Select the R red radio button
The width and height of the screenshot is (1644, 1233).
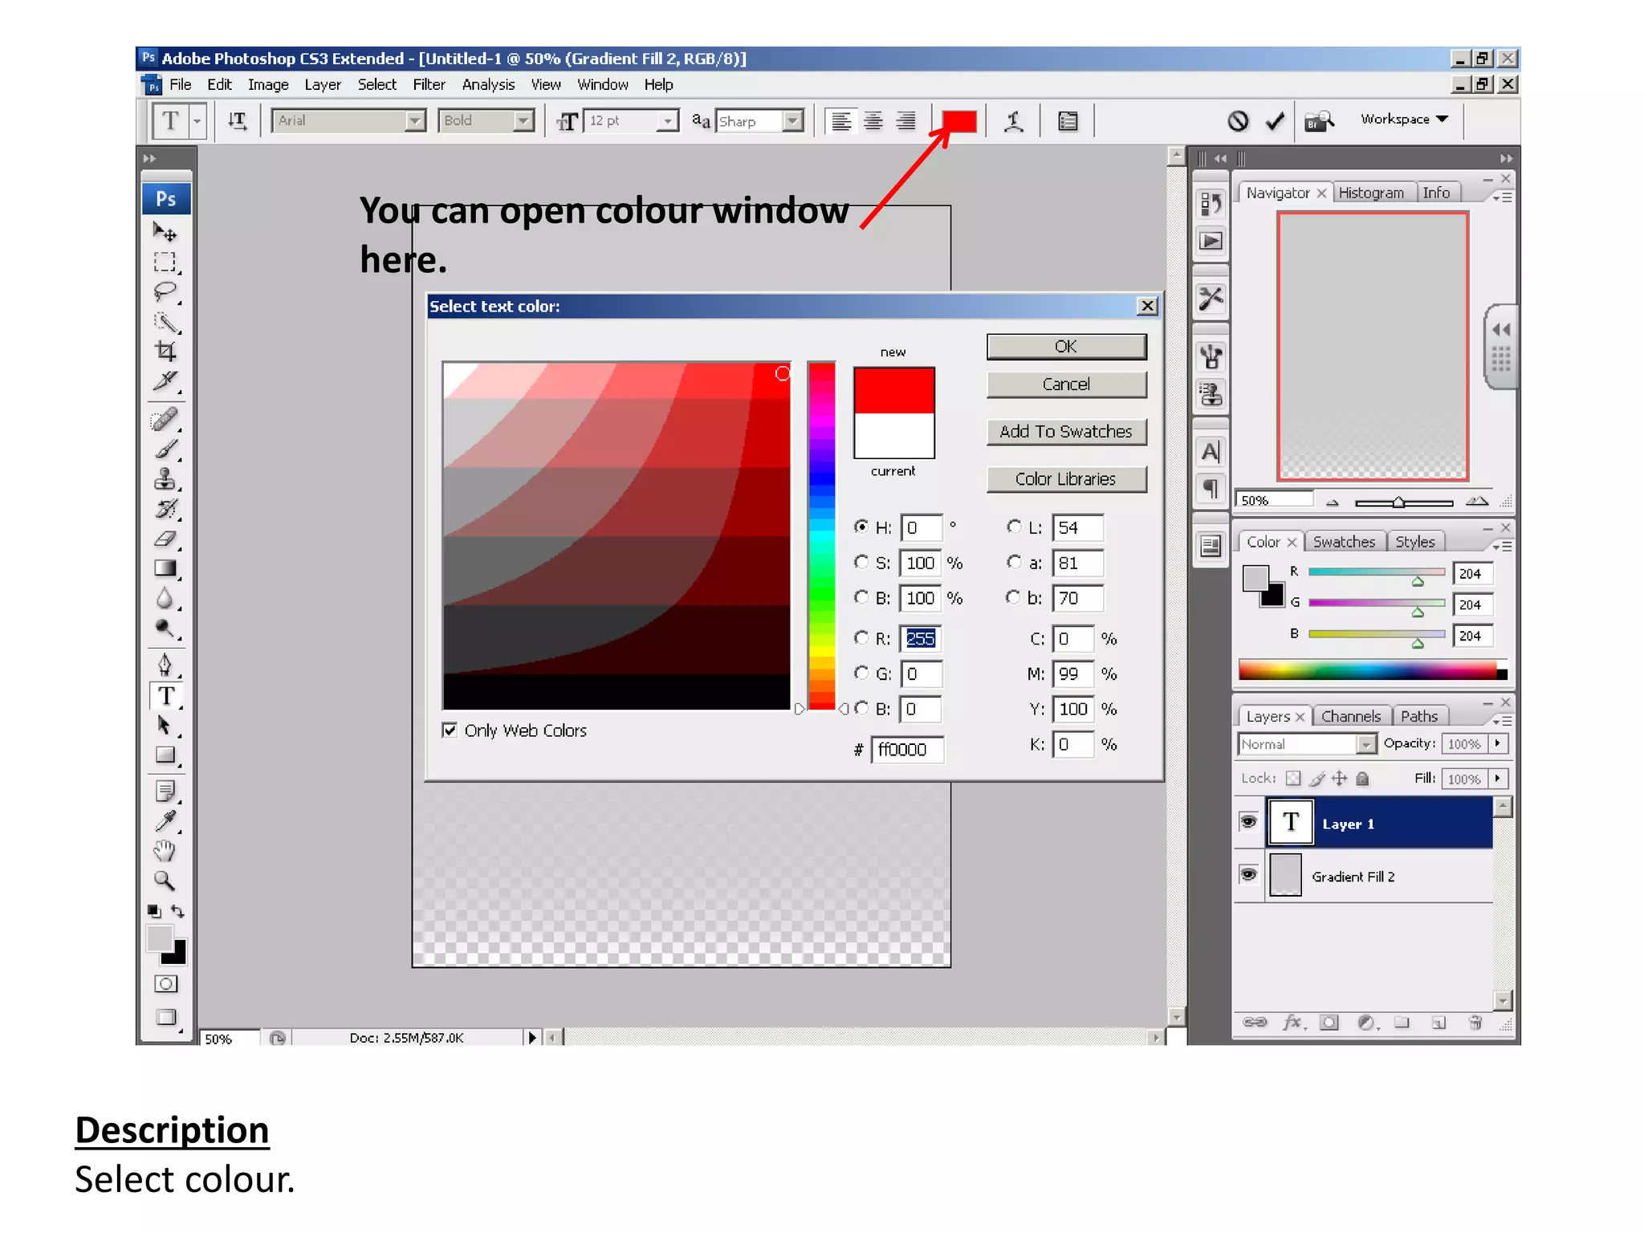[x=861, y=637]
